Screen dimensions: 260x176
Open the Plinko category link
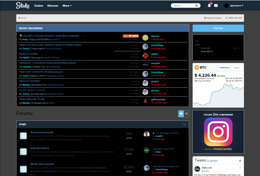coord(52,103)
